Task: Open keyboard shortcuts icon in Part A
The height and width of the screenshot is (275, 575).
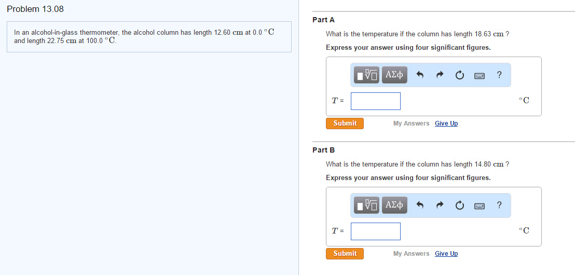Action: (480, 75)
